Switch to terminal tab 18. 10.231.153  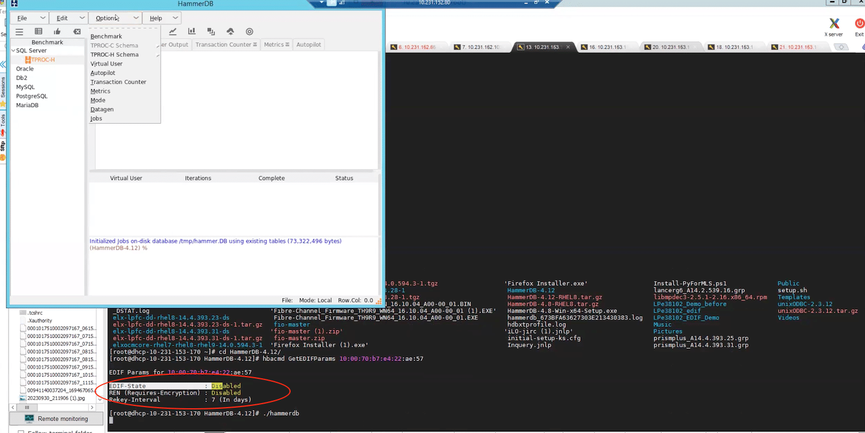[x=734, y=47]
